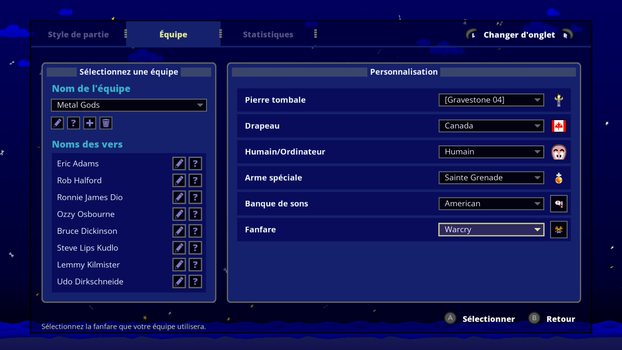
Task: Randomize name for Steve Lips Kudlo
Action: (x=195, y=247)
